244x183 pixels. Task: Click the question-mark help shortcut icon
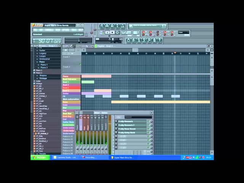point(159,40)
